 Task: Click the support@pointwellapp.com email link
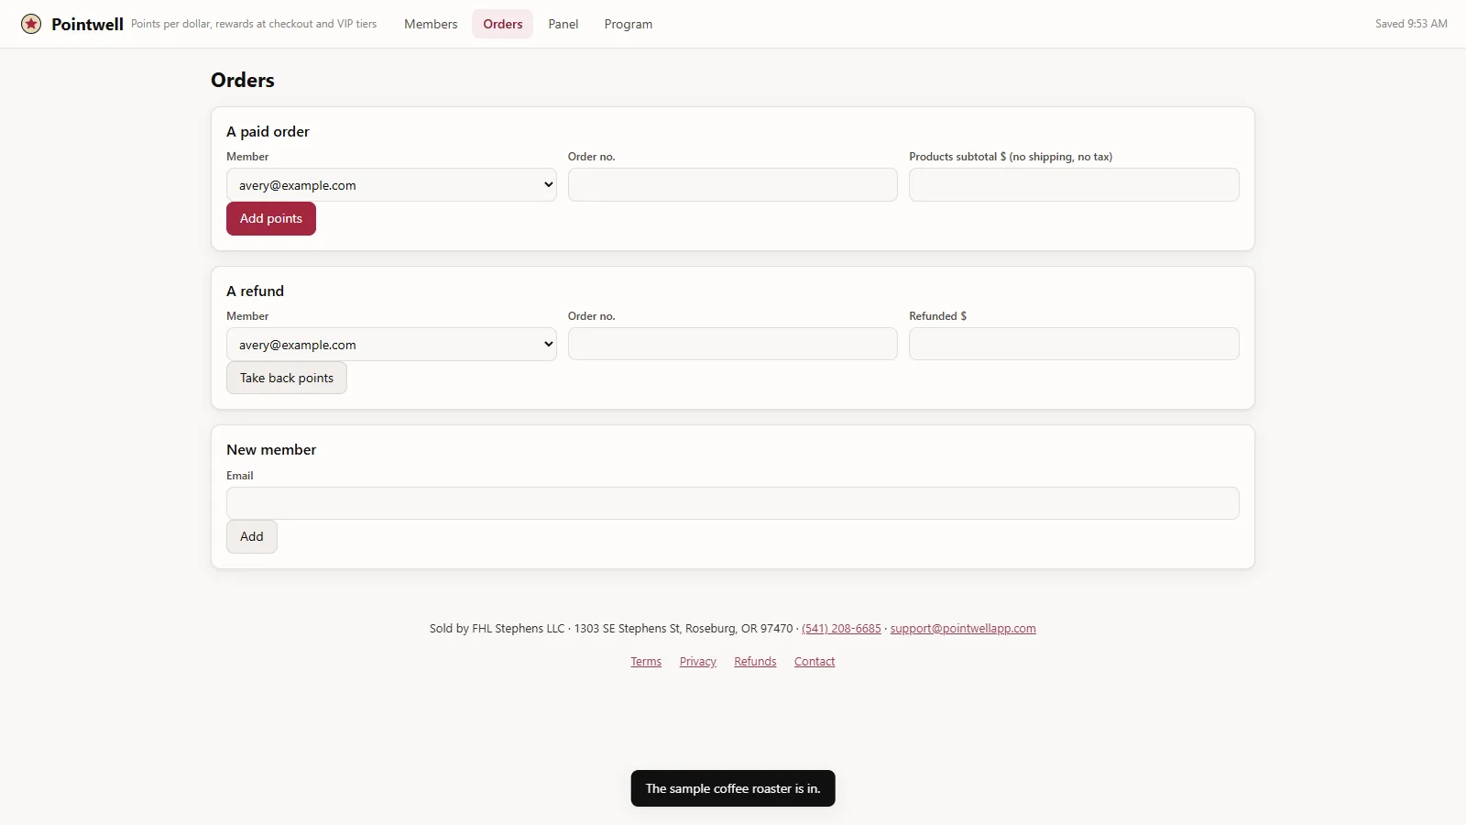click(x=963, y=628)
